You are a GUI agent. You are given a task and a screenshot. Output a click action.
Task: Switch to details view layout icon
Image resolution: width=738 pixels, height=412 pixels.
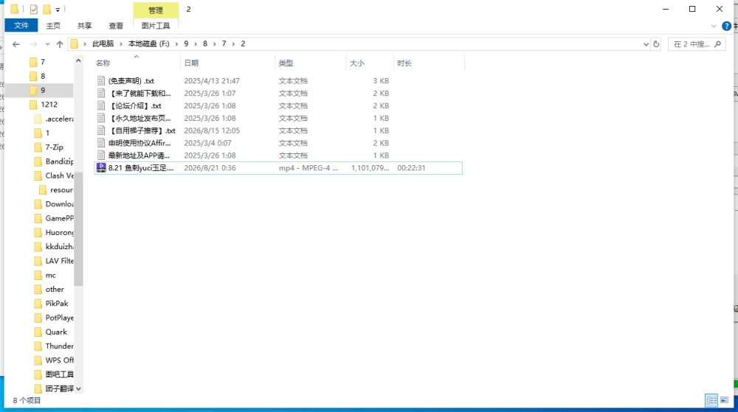click(711, 400)
